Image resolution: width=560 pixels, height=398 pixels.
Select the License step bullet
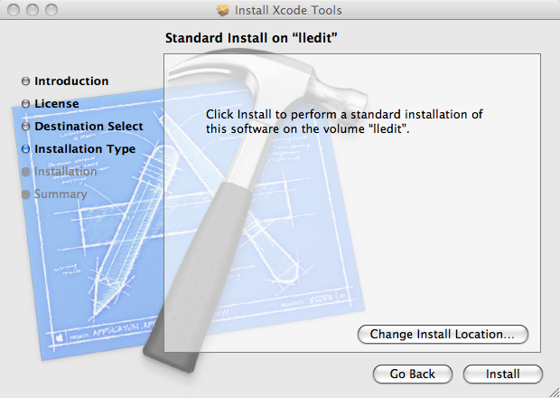tap(25, 104)
